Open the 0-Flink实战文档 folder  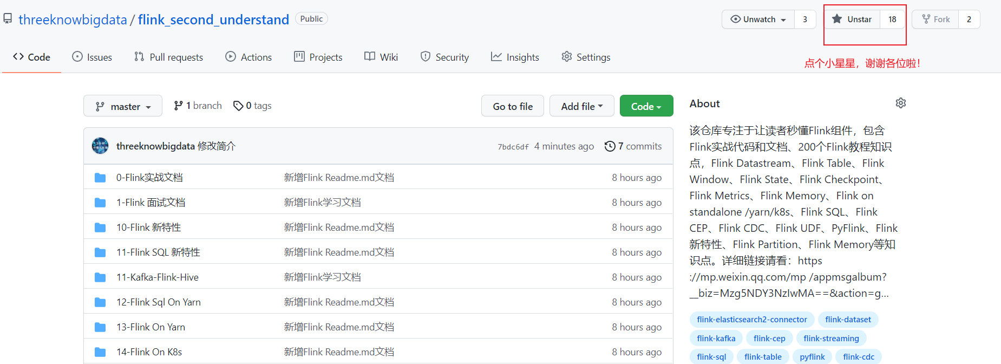pyautogui.click(x=149, y=178)
